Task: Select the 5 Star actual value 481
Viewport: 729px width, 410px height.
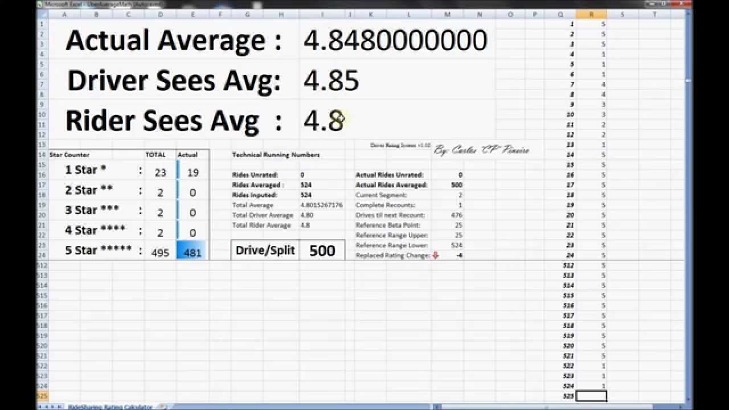Action: [x=193, y=253]
